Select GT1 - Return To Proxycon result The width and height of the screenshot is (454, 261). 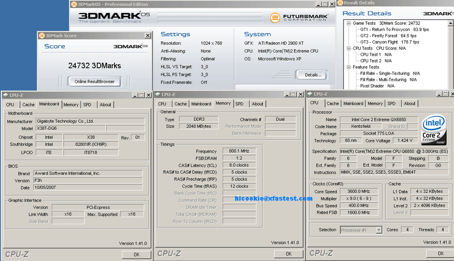(395, 30)
